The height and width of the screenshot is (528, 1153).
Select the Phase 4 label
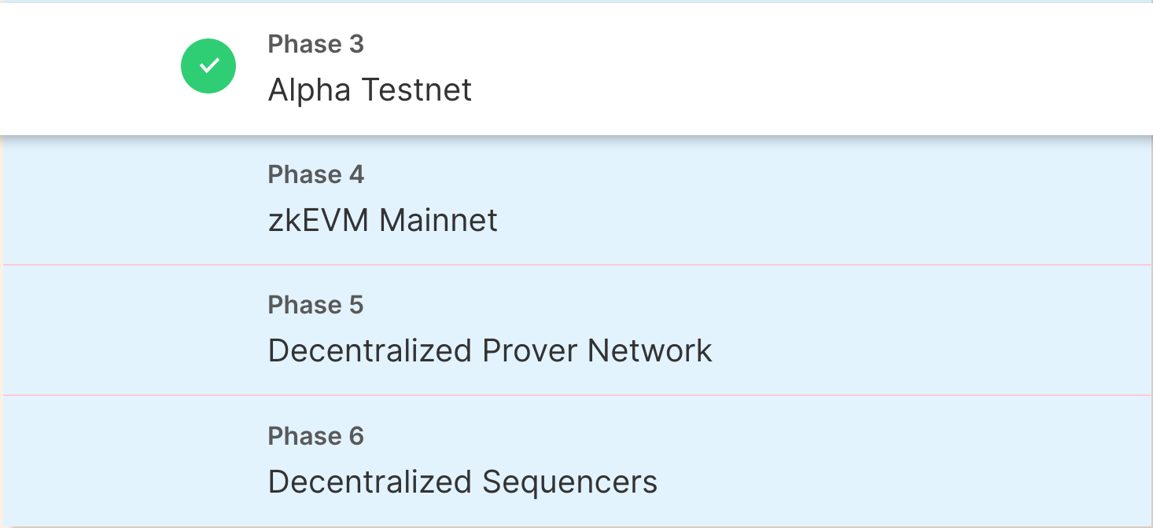(315, 174)
